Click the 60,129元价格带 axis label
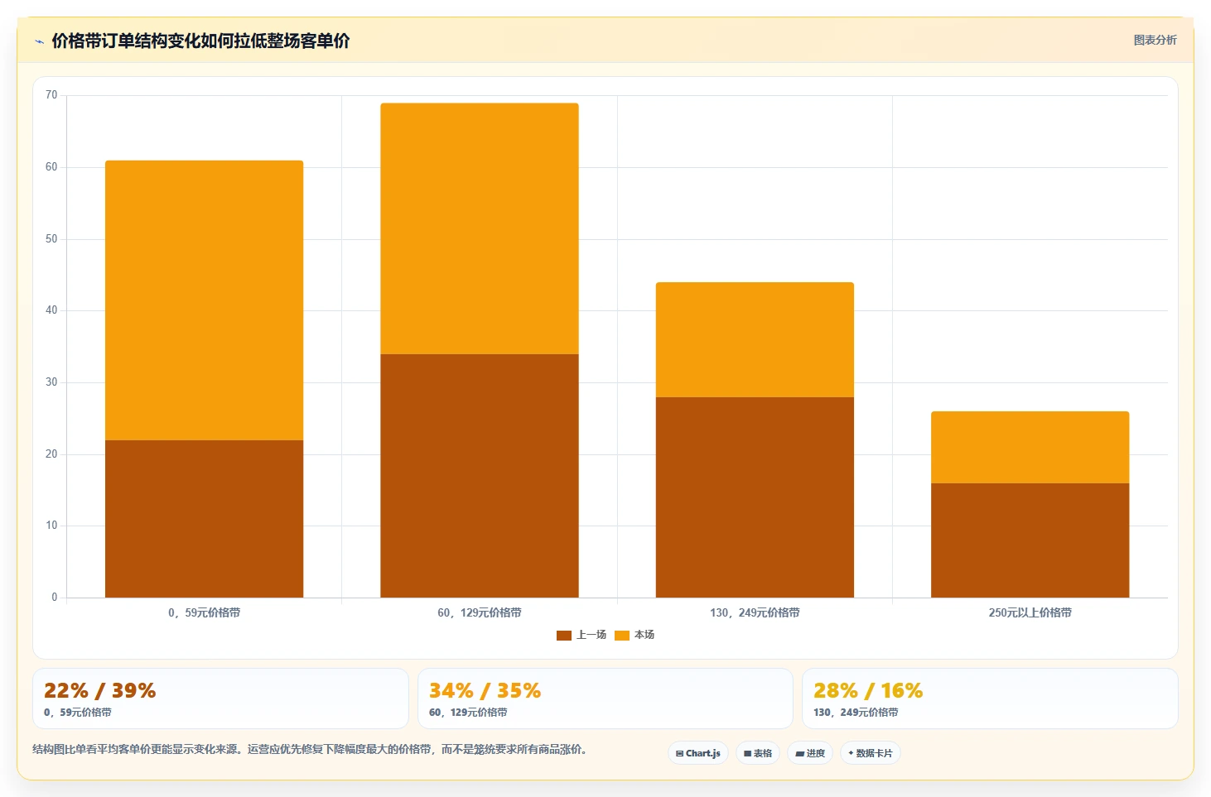The height and width of the screenshot is (797, 1211). point(480,613)
